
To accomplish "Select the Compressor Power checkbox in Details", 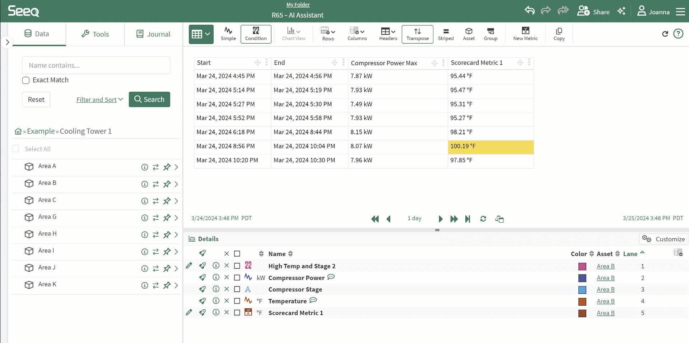I will pyautogui.click(x=237, y=277).
